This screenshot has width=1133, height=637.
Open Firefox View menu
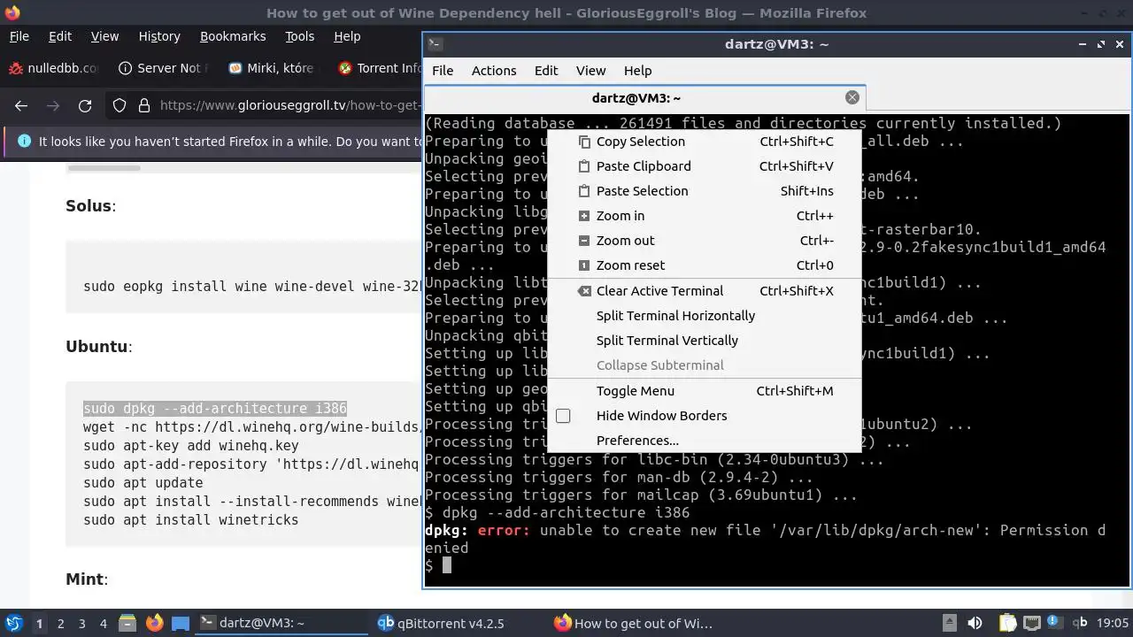[x=104, y=36]
